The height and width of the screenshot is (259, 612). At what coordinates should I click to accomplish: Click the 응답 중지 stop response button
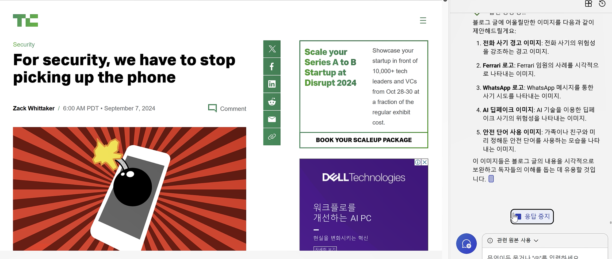click(x=532, y=216)
